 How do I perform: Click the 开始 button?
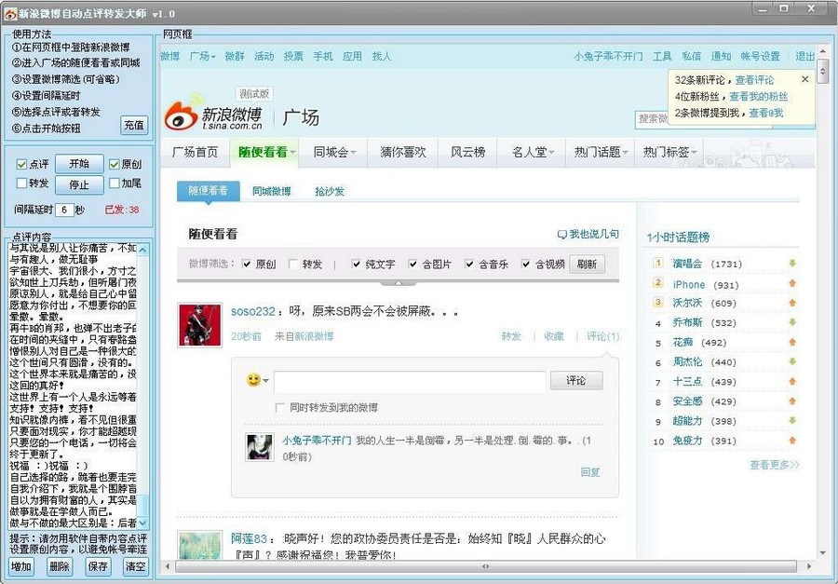click(x=79, y=164)
